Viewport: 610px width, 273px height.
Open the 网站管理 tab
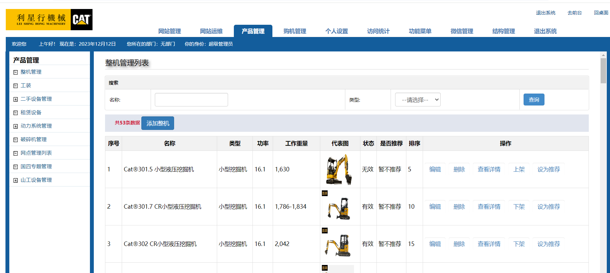(170, 31)
